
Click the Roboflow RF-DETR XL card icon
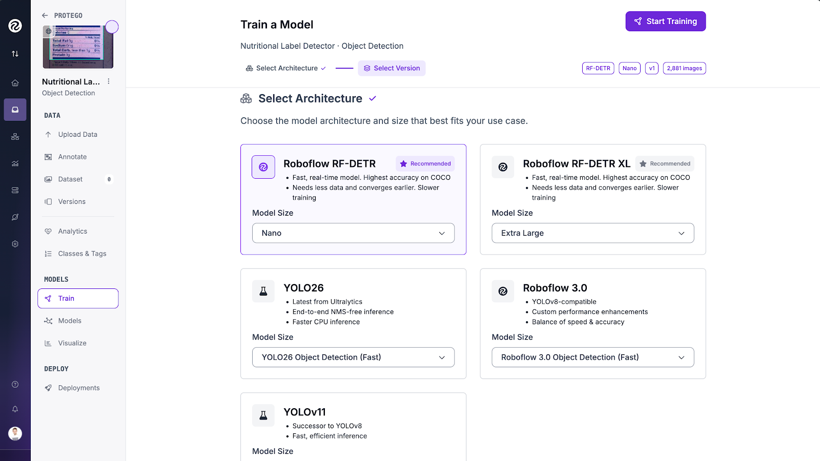point(503,167)
